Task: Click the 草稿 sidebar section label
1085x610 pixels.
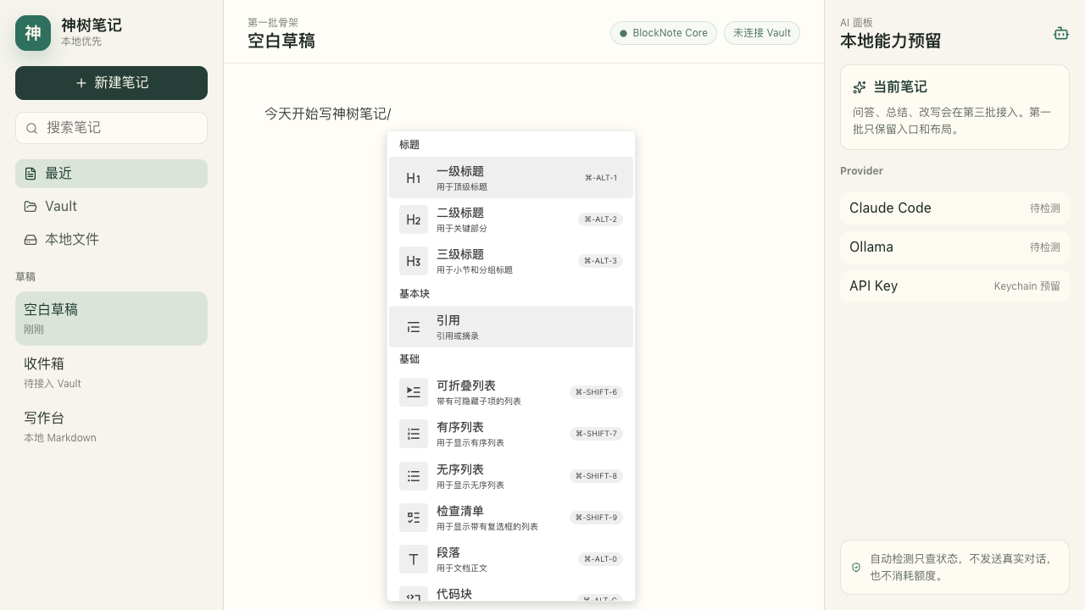Action: tap(25, 277)
